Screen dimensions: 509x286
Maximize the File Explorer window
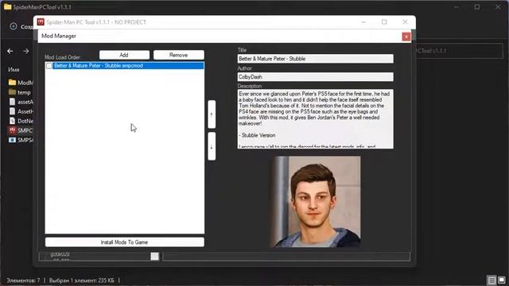coord(477,7)
